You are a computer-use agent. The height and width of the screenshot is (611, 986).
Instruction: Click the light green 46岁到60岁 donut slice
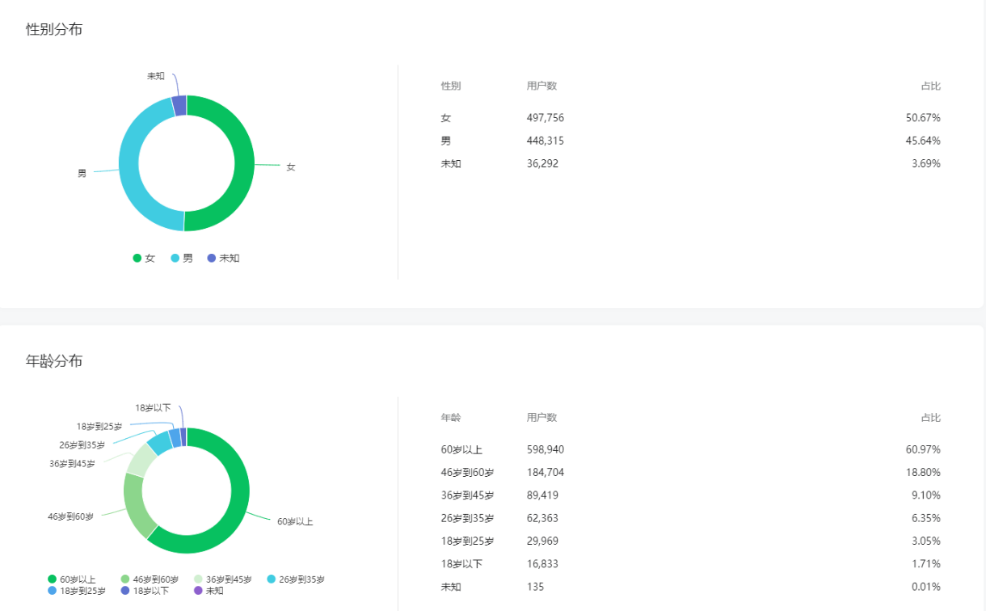134,505
